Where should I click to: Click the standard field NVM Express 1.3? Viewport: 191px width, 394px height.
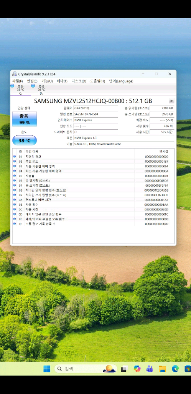124,138
